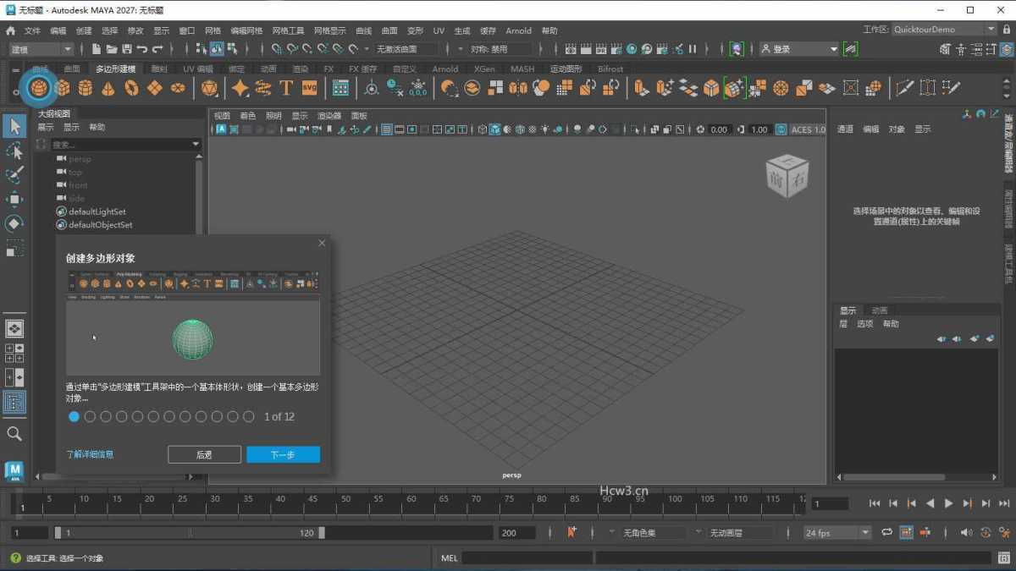Screen dimensions: 1016x571
Task: Click 下一步 in the polygon creation dialog
Action: click(283, 454)
